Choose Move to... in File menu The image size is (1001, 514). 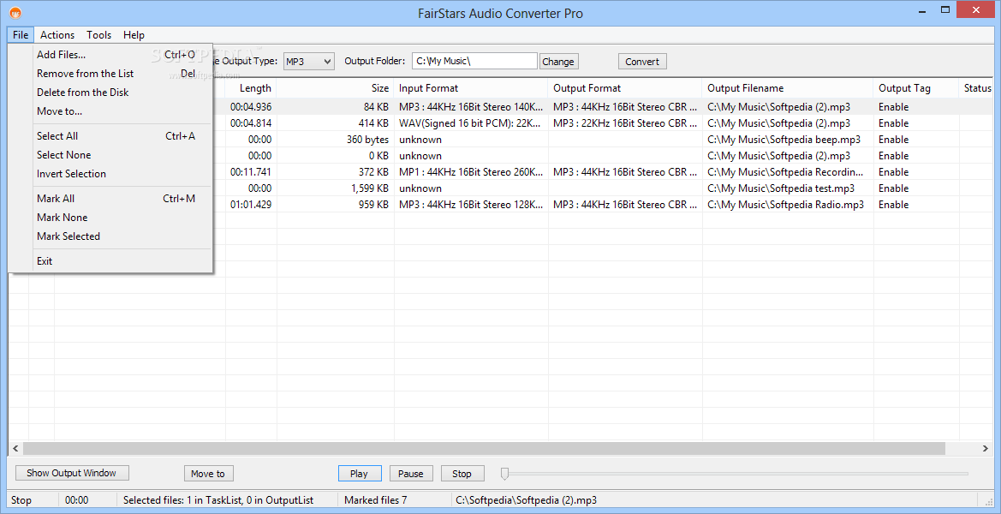click(110, 111)
